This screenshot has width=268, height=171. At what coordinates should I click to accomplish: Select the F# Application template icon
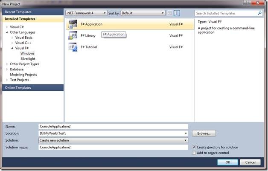click(x=73, y=24)
